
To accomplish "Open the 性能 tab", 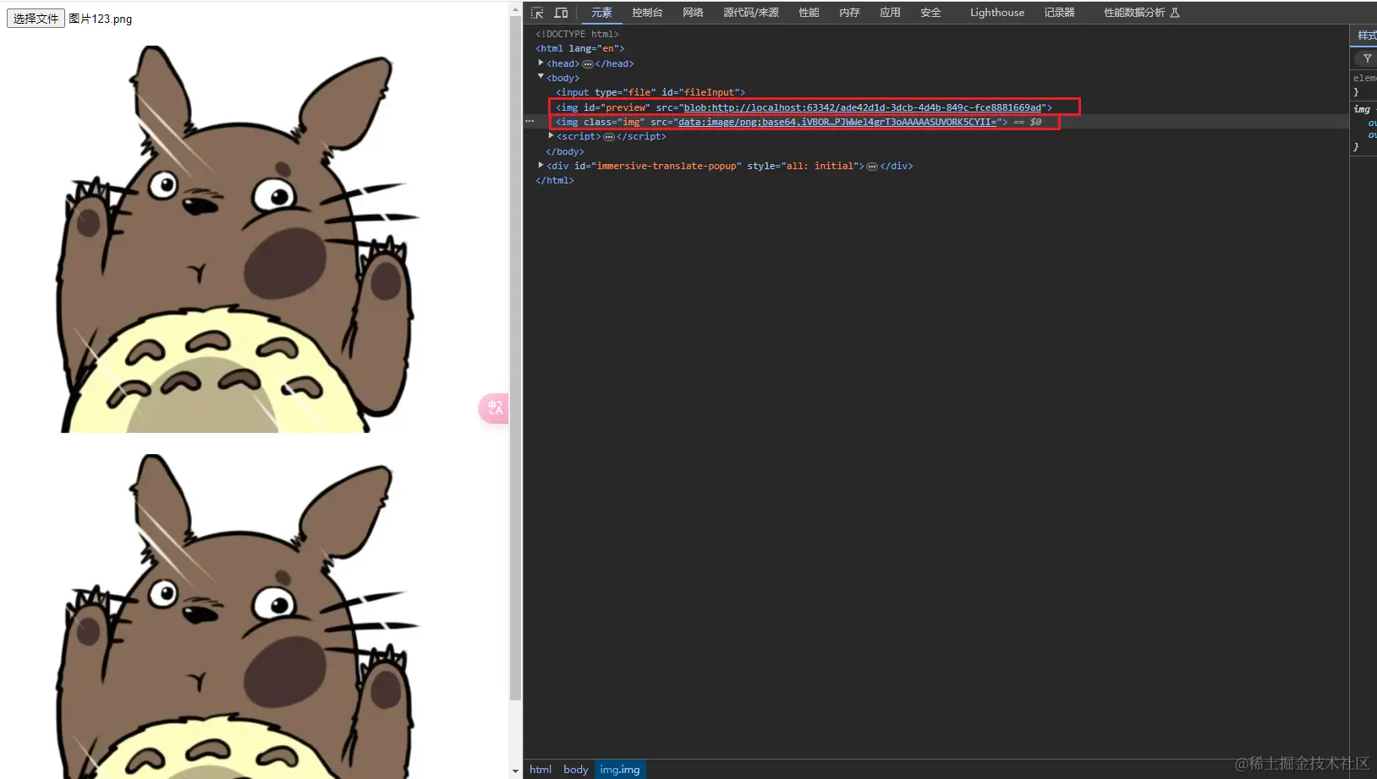I will click(809, 13).
